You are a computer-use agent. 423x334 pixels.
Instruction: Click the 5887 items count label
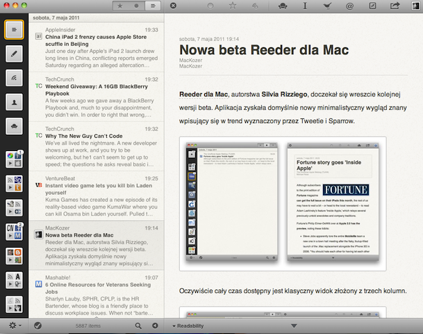tap(88, 326)
